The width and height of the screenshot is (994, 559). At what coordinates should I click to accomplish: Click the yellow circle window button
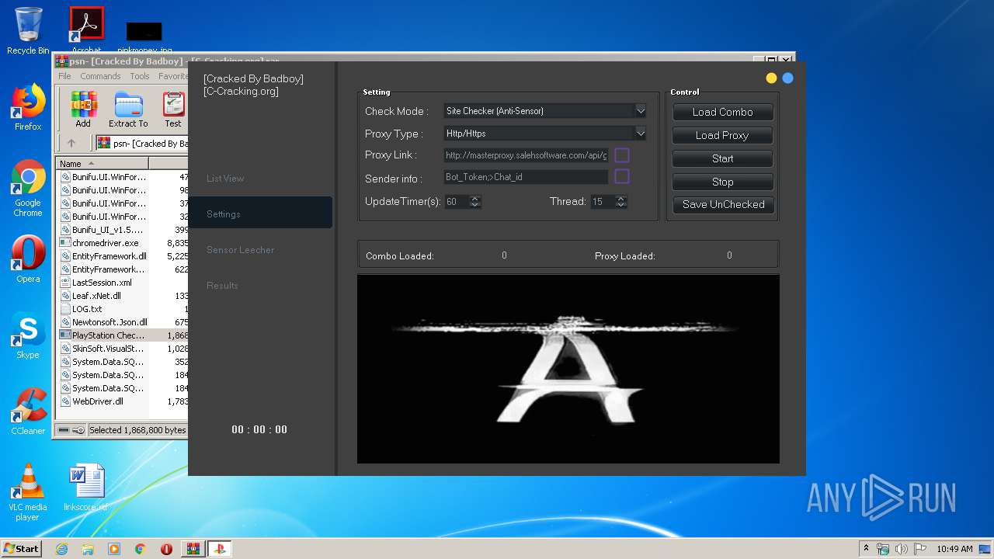(x=771, y=78)
